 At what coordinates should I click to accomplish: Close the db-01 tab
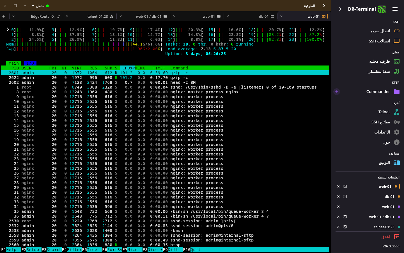tap(228, 16)
